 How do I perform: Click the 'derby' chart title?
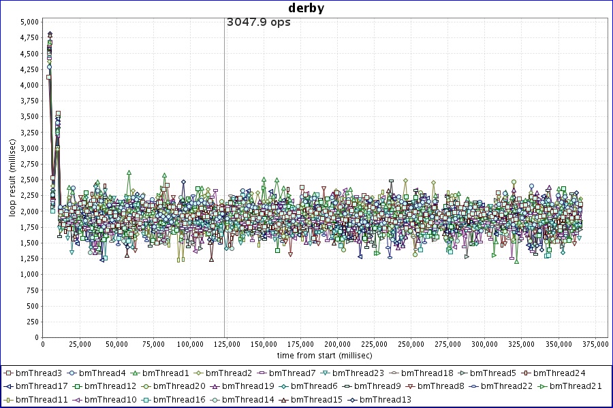pyautogui.click(x=306, y=9)
